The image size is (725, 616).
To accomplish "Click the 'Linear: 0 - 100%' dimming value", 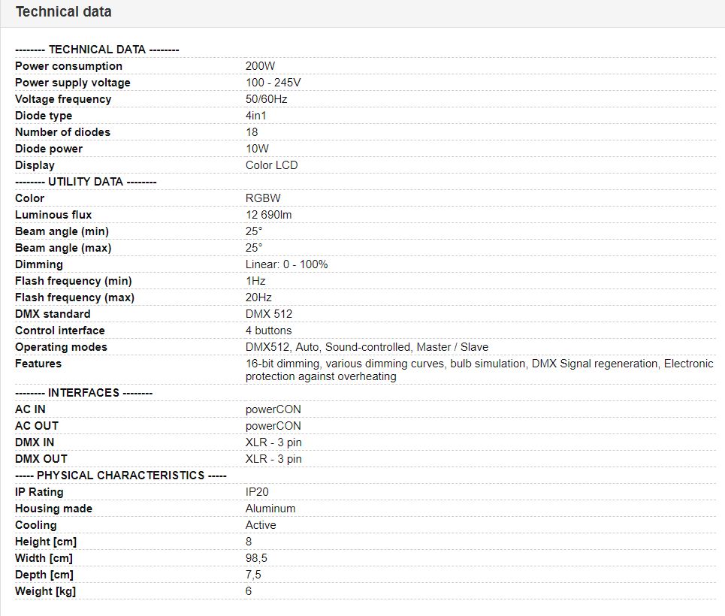I will (287, 264).
